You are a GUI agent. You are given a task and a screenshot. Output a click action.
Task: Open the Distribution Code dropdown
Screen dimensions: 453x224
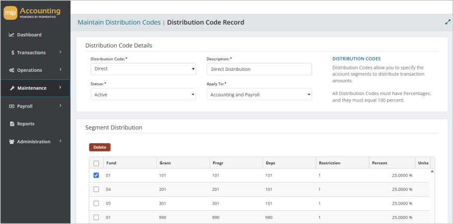[143, 69]
